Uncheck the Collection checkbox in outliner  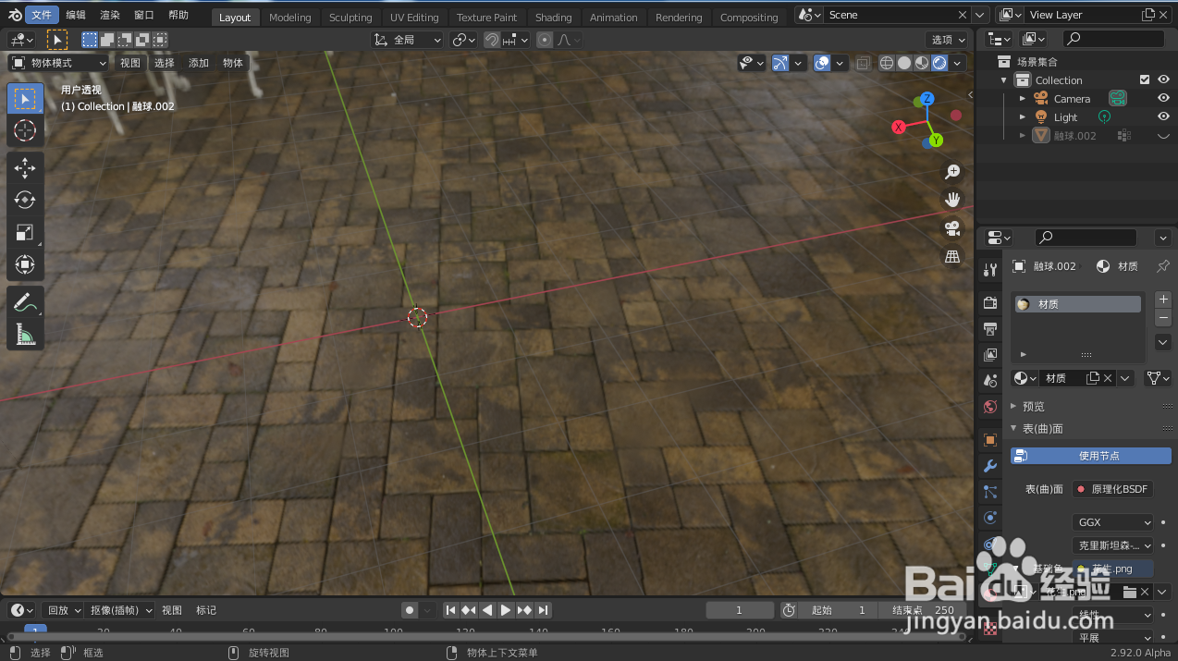point(1145,80)
